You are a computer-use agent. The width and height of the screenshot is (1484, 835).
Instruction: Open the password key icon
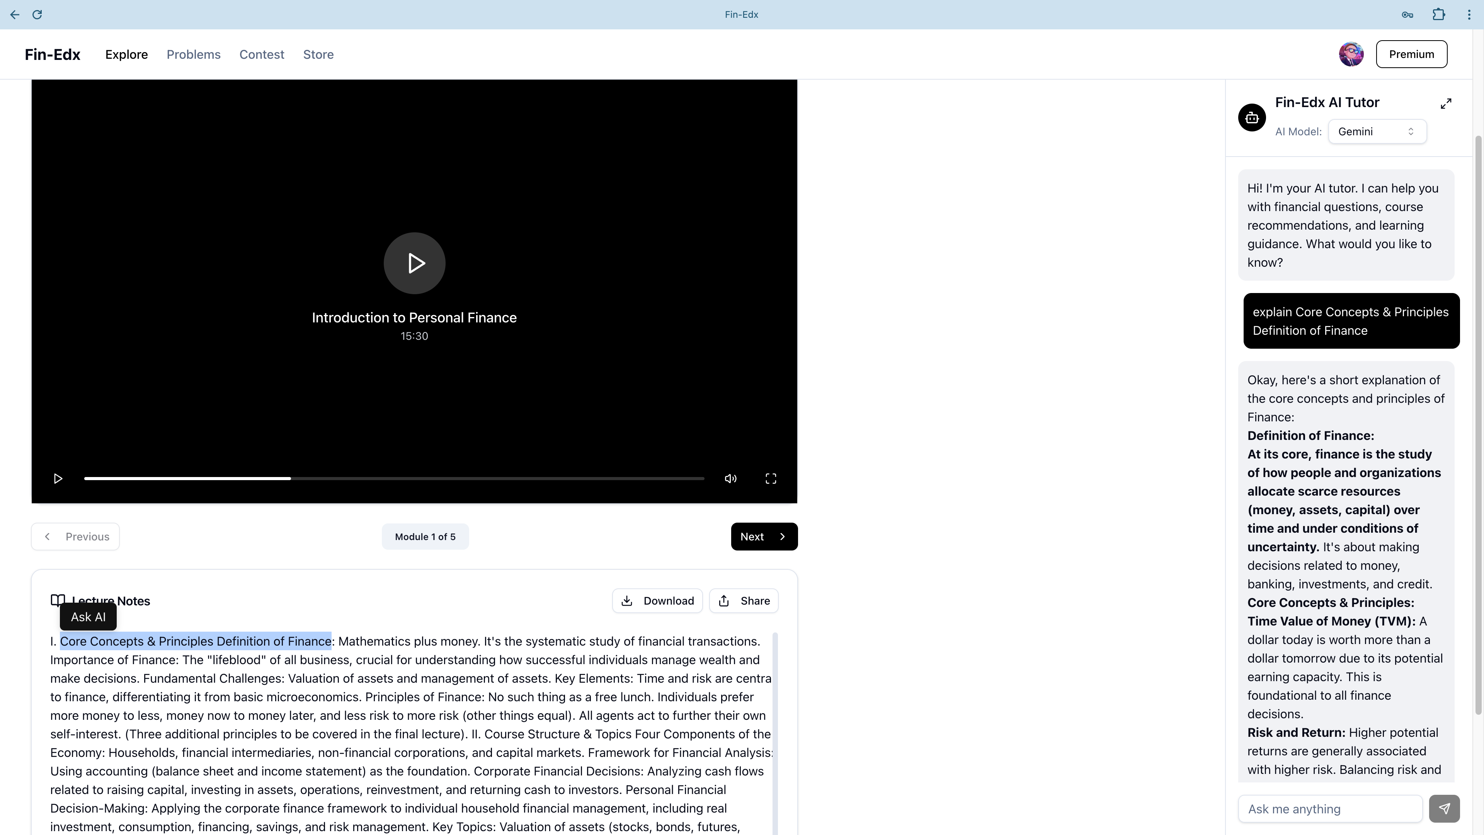coord(1407,15)
